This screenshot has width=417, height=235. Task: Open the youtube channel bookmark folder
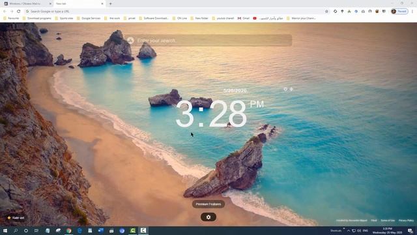(223, 18)
